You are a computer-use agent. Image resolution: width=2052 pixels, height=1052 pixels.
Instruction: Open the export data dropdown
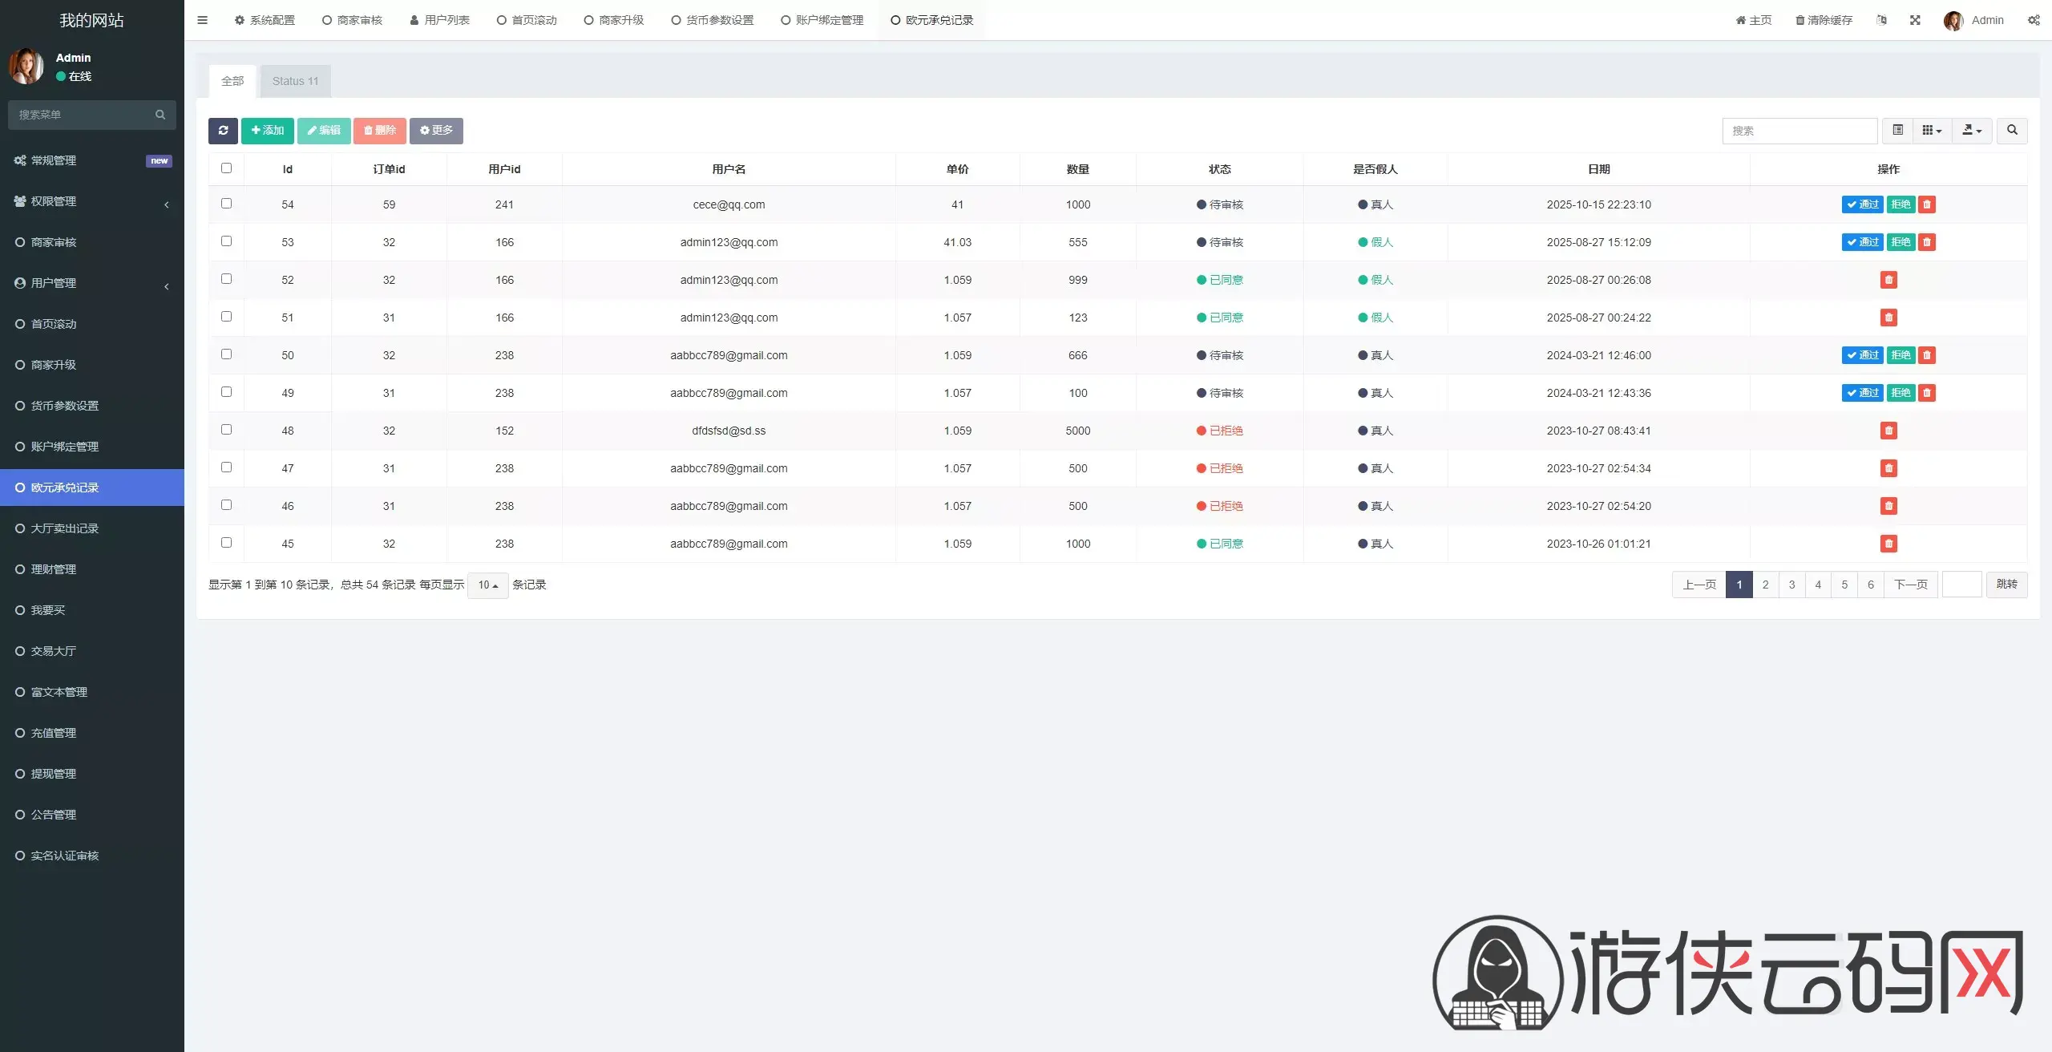coord(1971,131)
